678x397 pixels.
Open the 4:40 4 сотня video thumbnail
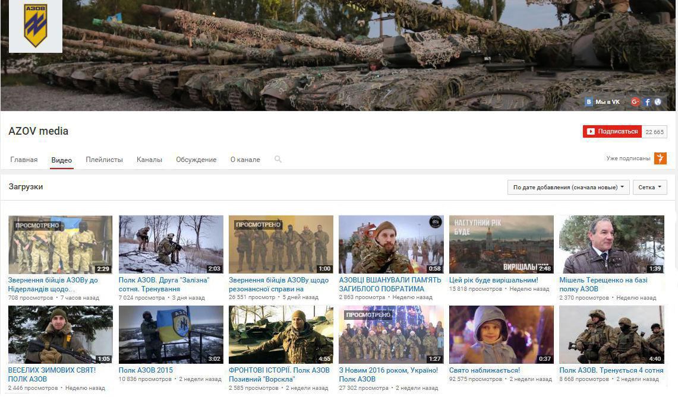(612, 335)
